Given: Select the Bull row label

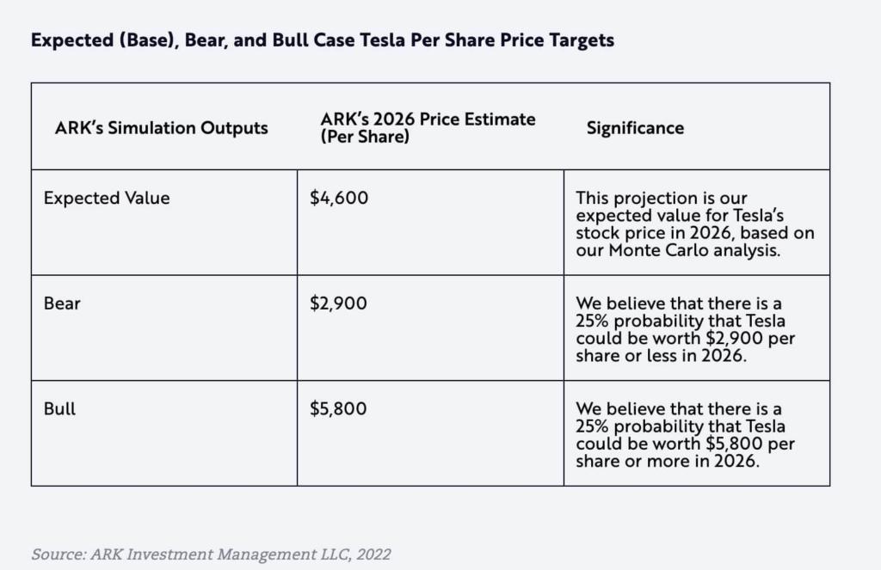Looking at the screenshot, I should [60, 409].
